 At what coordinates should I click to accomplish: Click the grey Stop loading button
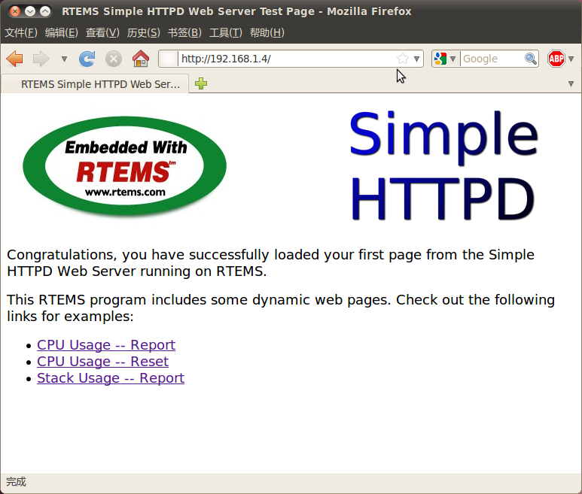[114, 59]
